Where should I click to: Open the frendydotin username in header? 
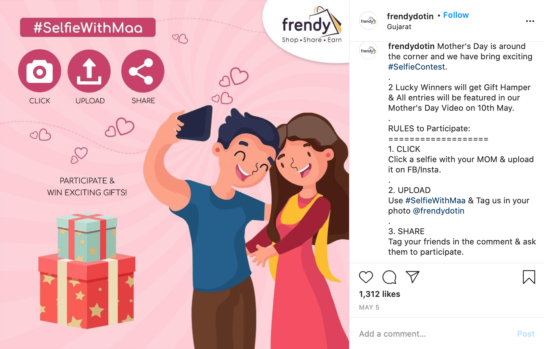(410, 16)
